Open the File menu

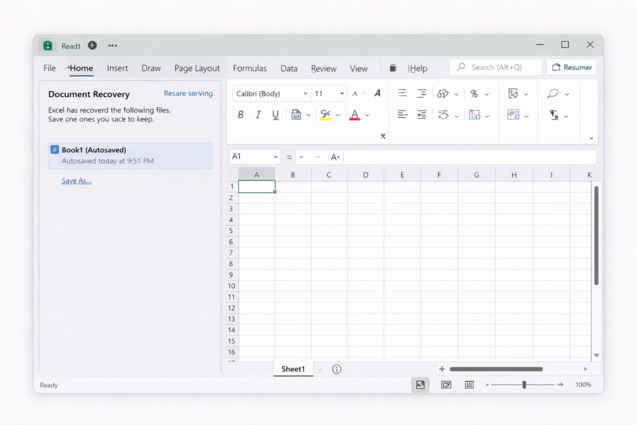click(x=50, y=68)
